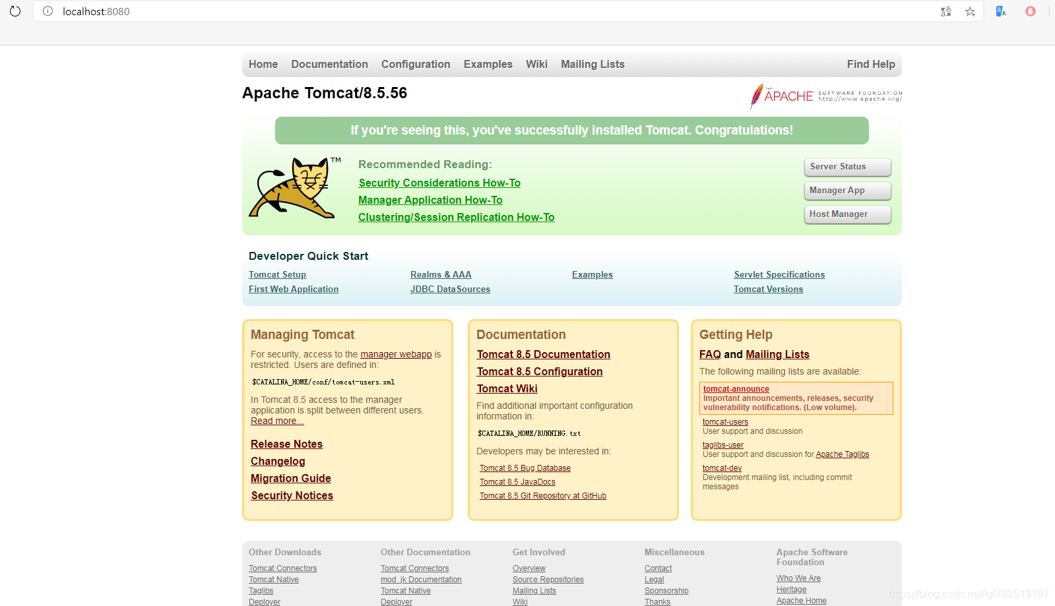This screenshot has height=606, width=1055.
Task: Open Taglibs link under Other Downloads
Action: tap(261, 591)
